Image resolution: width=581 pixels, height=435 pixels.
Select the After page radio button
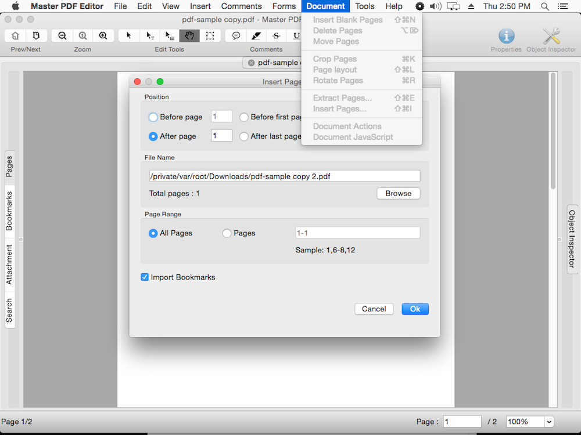click(x=153, y=136)
